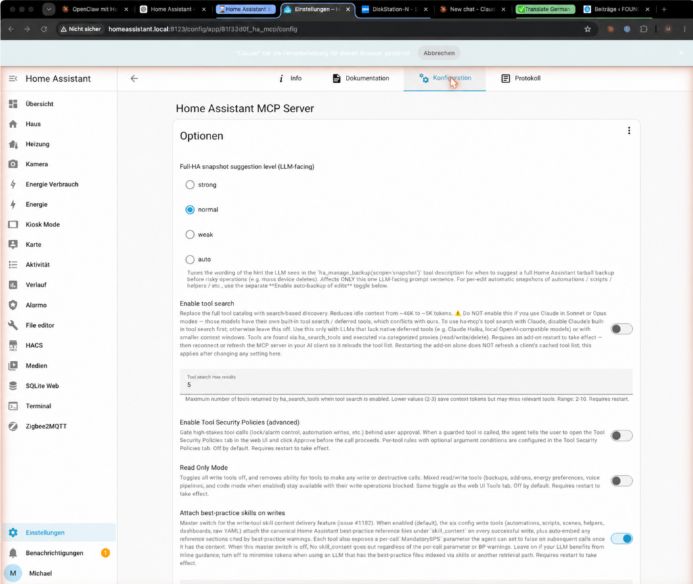693x584 pixels.
Task: Disable Attach best-practice skills on writes
Action: point(621,539)
